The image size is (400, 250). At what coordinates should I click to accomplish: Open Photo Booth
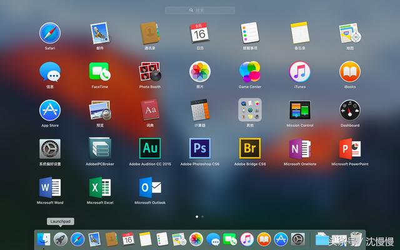click(150, 72)
